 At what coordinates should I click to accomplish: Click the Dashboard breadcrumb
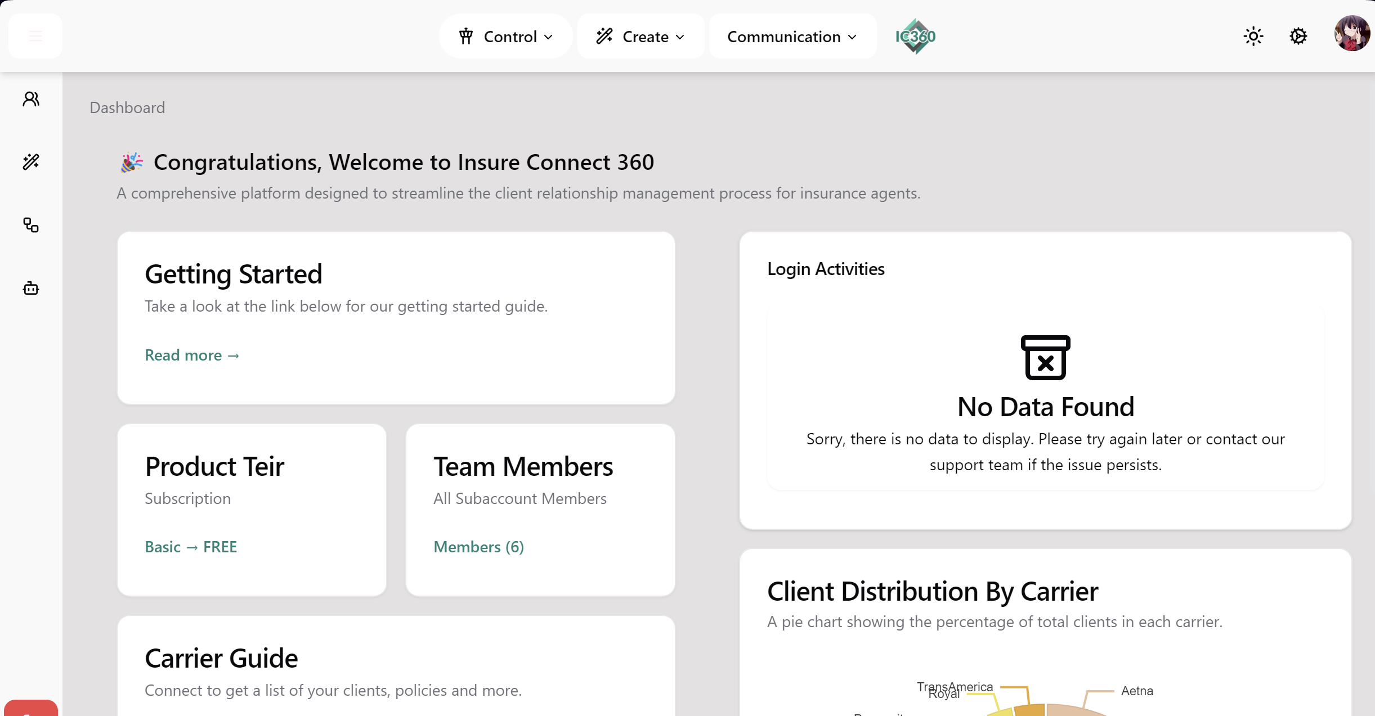tap(127, 107)
